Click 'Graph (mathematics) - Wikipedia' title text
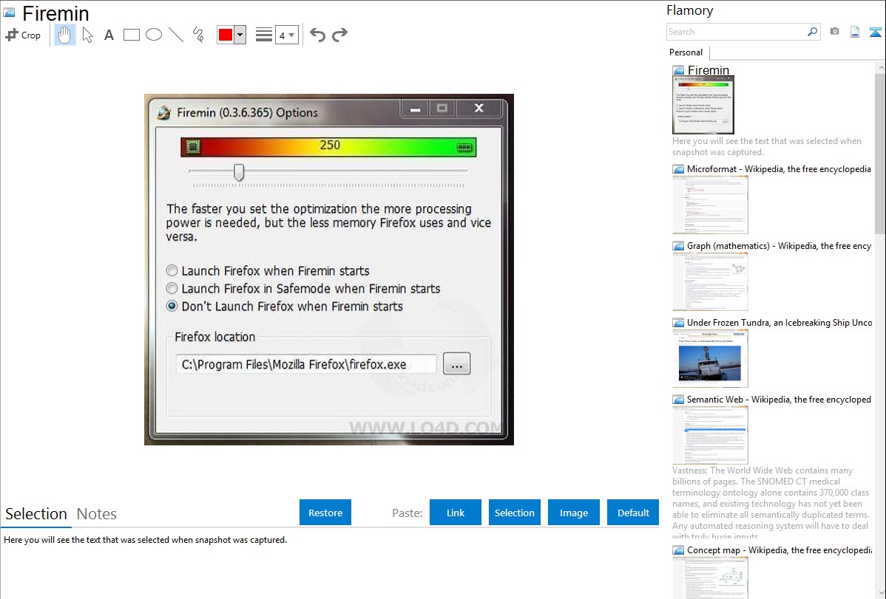This screenshot has width=886, height=599. point(779,246)
